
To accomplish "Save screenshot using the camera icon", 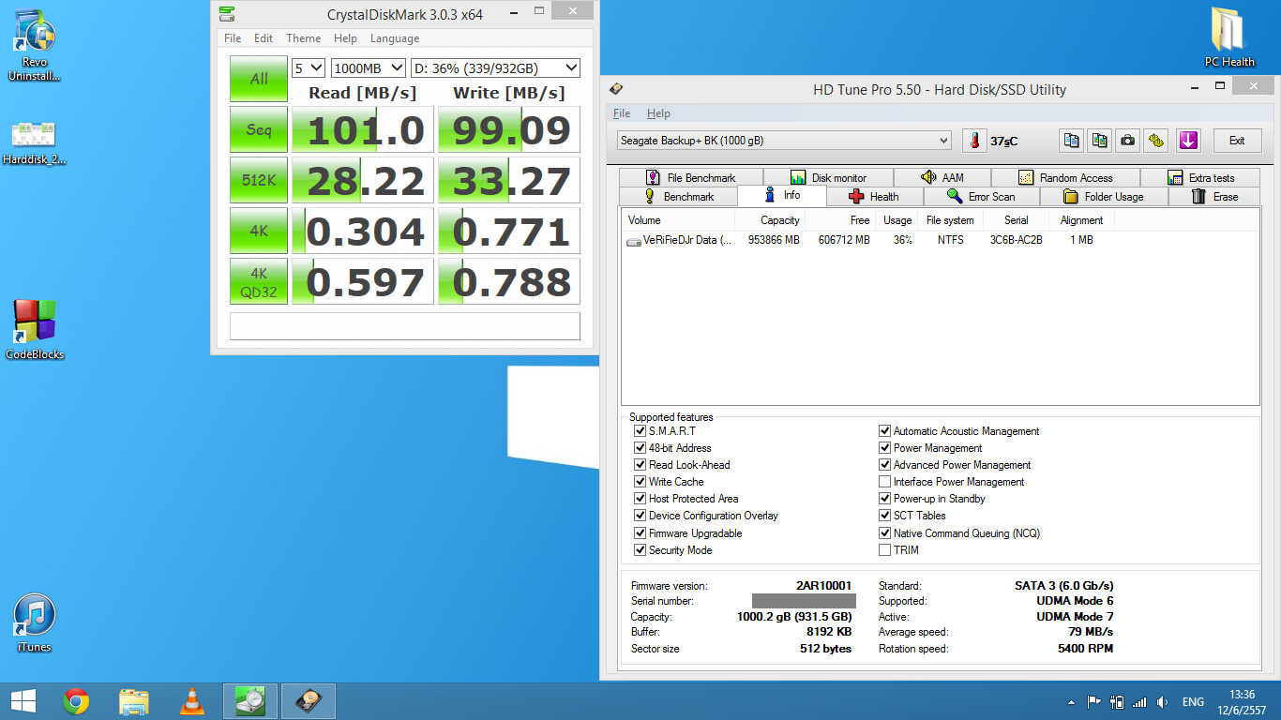I will pyautogui.click(x=1128, y=141).
